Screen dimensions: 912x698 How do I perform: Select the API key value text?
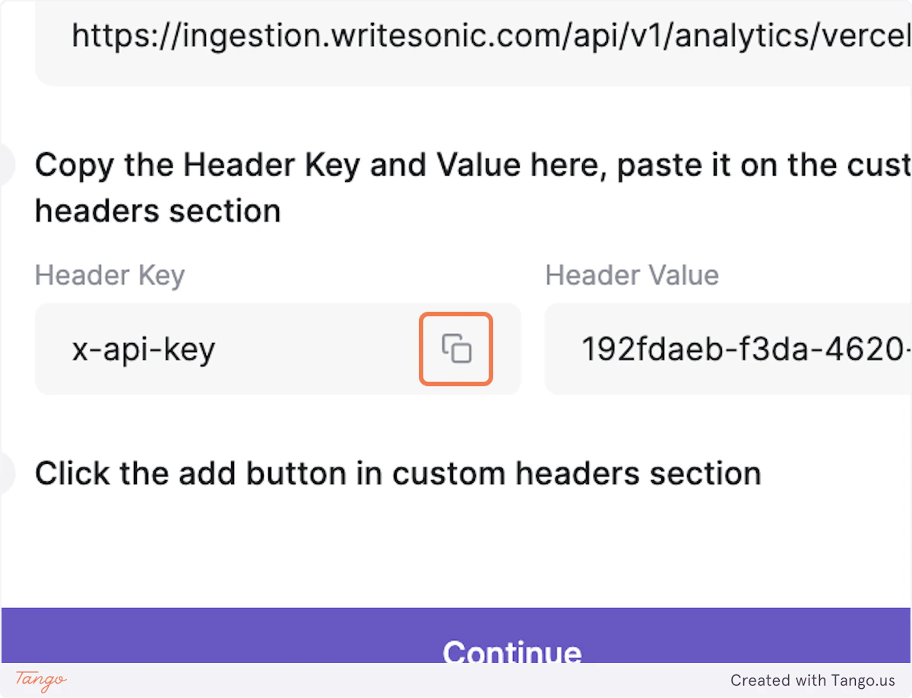tap(743, 349)
